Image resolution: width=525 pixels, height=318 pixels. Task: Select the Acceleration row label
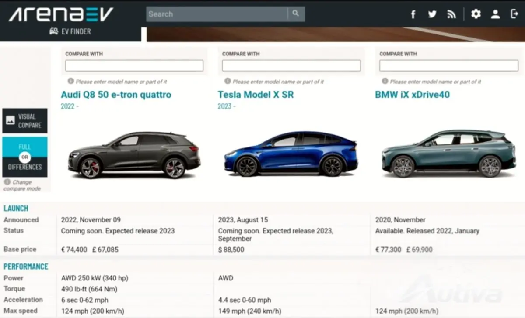pyautogui.click(x=23, y=300)
